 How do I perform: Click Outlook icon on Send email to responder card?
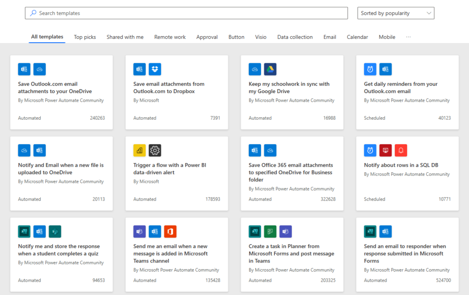pos(386,231)
